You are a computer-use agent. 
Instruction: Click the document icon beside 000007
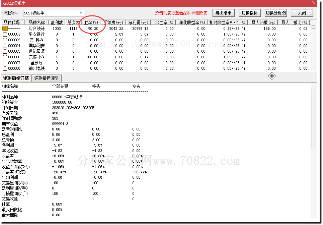(x=5, y=63)
